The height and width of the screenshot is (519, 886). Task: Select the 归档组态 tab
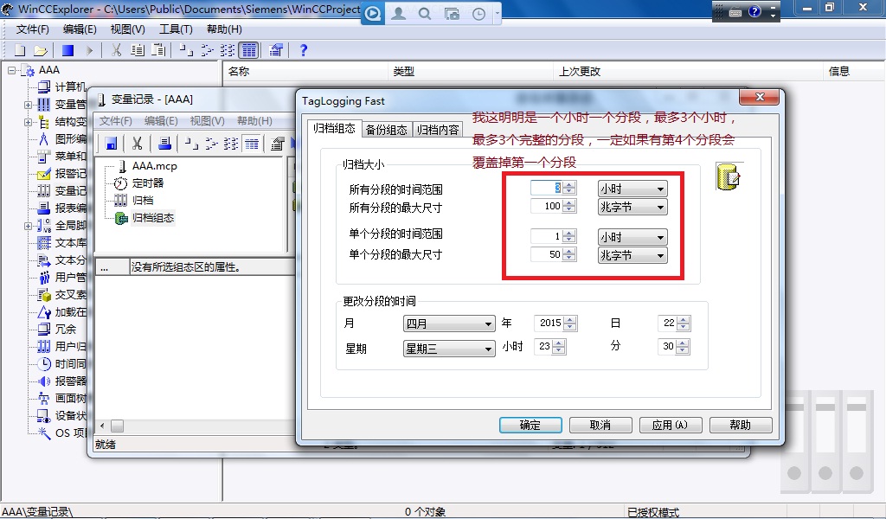[x=334, y=128]
